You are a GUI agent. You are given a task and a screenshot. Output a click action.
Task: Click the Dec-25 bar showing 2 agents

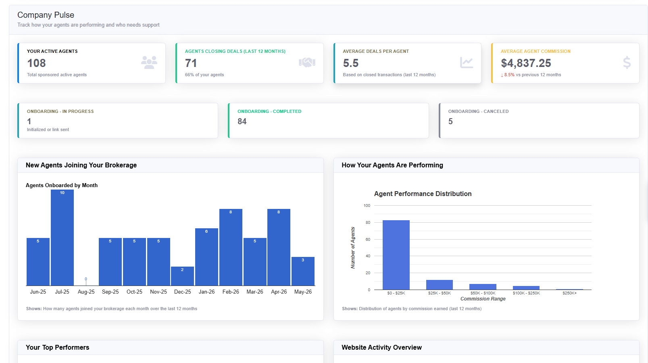pos(182,276)
